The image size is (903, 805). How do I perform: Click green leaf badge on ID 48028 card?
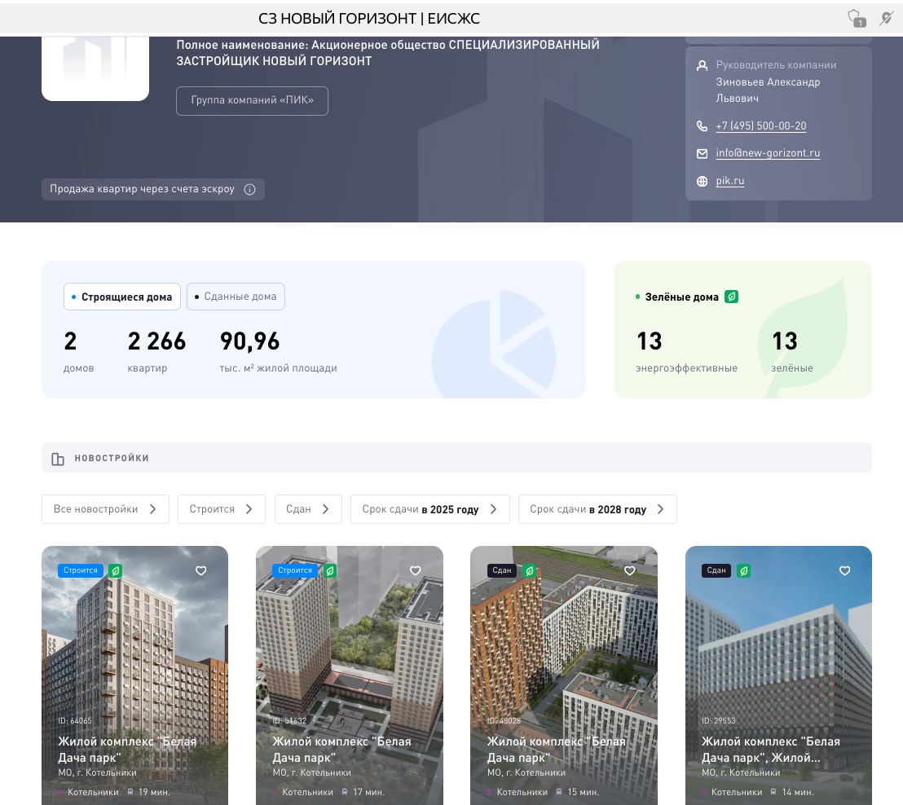tap(529, 570)
